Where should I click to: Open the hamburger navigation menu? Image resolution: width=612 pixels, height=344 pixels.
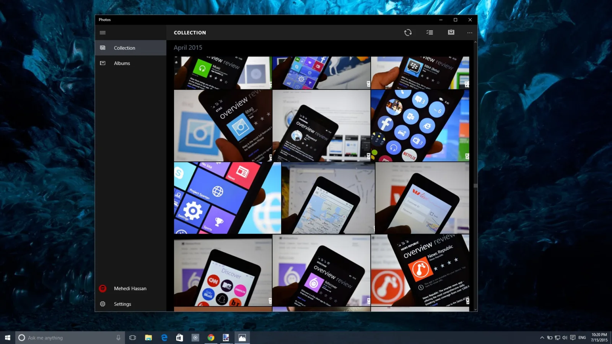point(103,32)
